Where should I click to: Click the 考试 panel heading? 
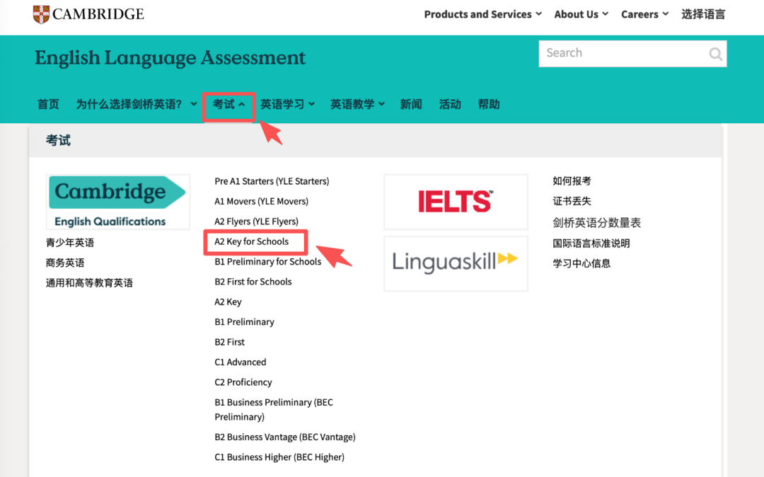58,141
